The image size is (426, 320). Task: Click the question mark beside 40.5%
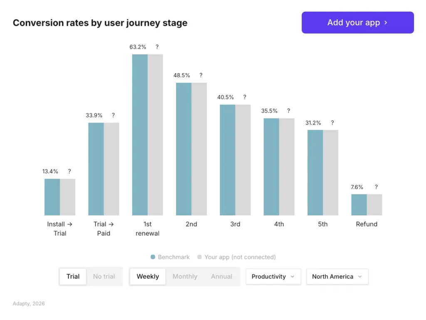click(245, 97)
